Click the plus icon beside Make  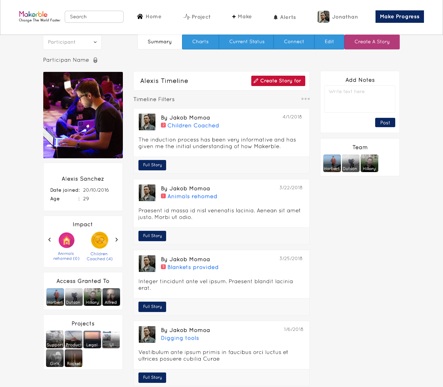pos(234,17)
